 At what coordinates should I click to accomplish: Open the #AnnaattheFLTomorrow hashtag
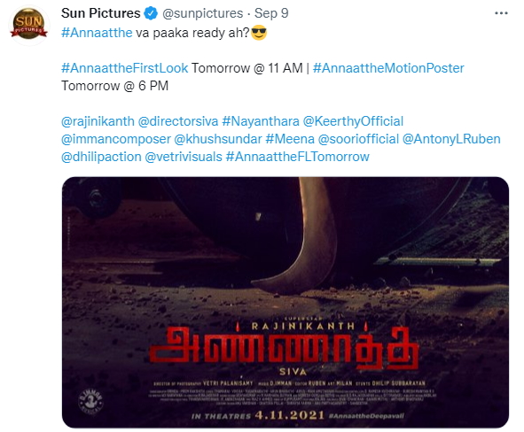click(x=298, y=157)
